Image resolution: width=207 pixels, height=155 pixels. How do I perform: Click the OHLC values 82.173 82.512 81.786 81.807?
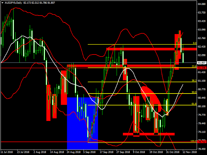pyautogui.click(x=39, y=3)
